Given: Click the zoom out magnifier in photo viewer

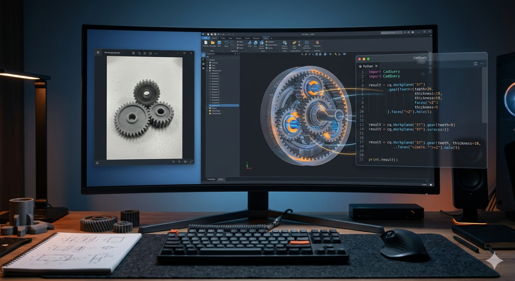Looking at the screenshot, I should (x=173, y=162).
